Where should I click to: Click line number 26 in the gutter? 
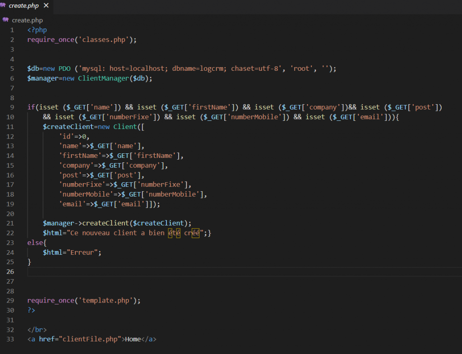[x=10, y=271]
